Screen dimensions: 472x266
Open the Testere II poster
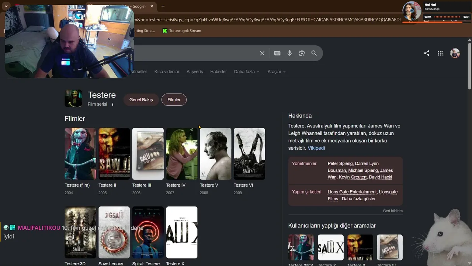[x=114, y=154]
